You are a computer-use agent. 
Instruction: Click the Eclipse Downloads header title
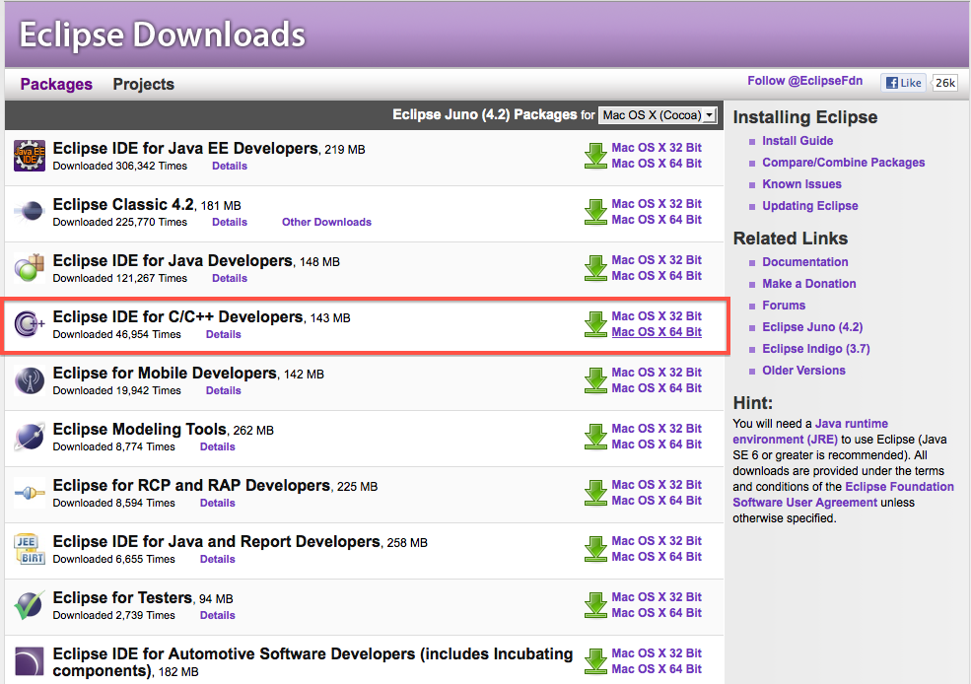click(x=163, y=34)
